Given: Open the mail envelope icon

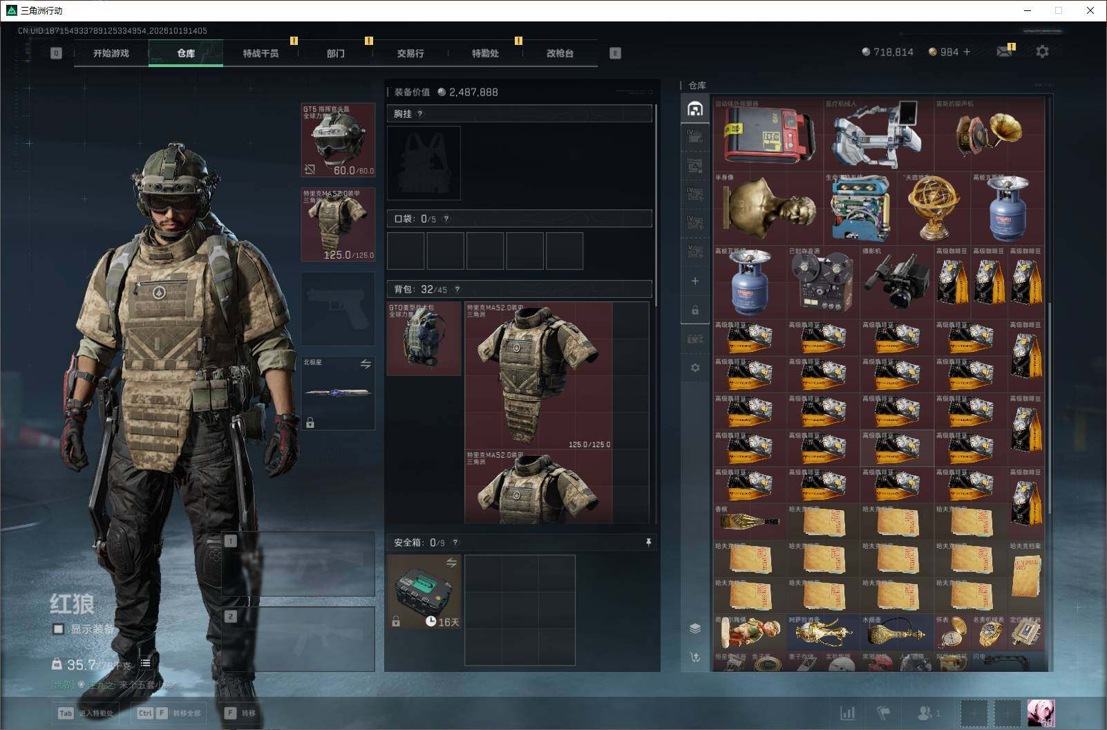Looking at the screenshot, I should (1005, 52).
